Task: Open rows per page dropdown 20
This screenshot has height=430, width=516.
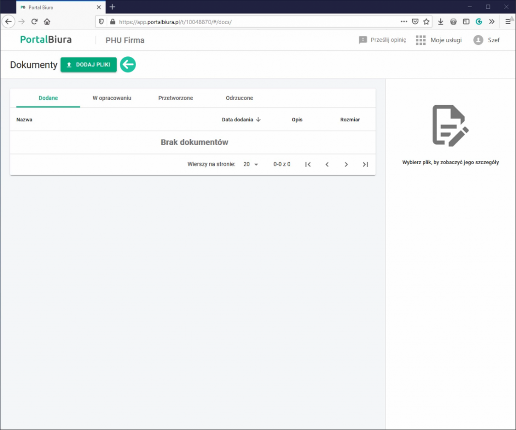Action: click(251, 164)
